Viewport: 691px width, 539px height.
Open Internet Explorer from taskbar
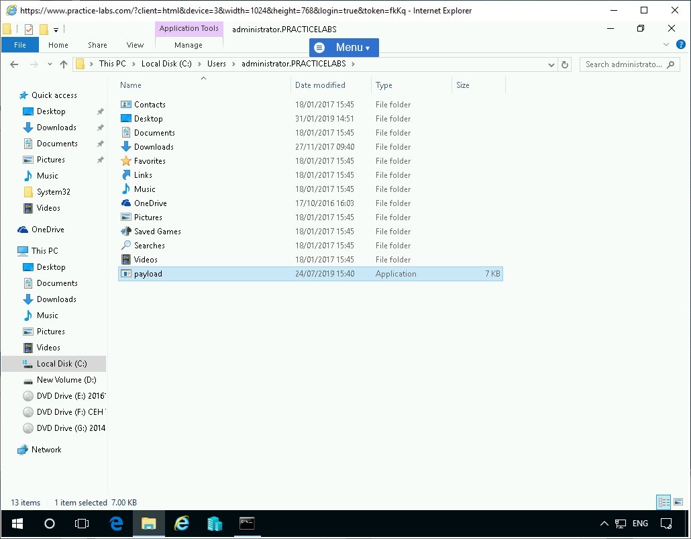(182, 524)
